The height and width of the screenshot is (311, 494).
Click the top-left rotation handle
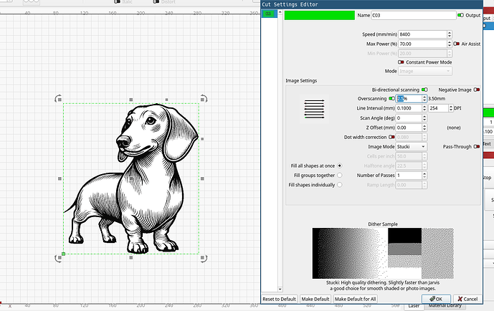coord(58,99)
